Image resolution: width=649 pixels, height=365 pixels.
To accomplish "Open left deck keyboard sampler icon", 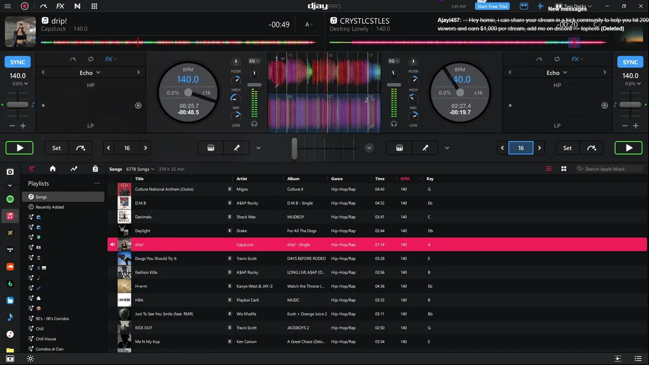I will (x=211, y=148).
